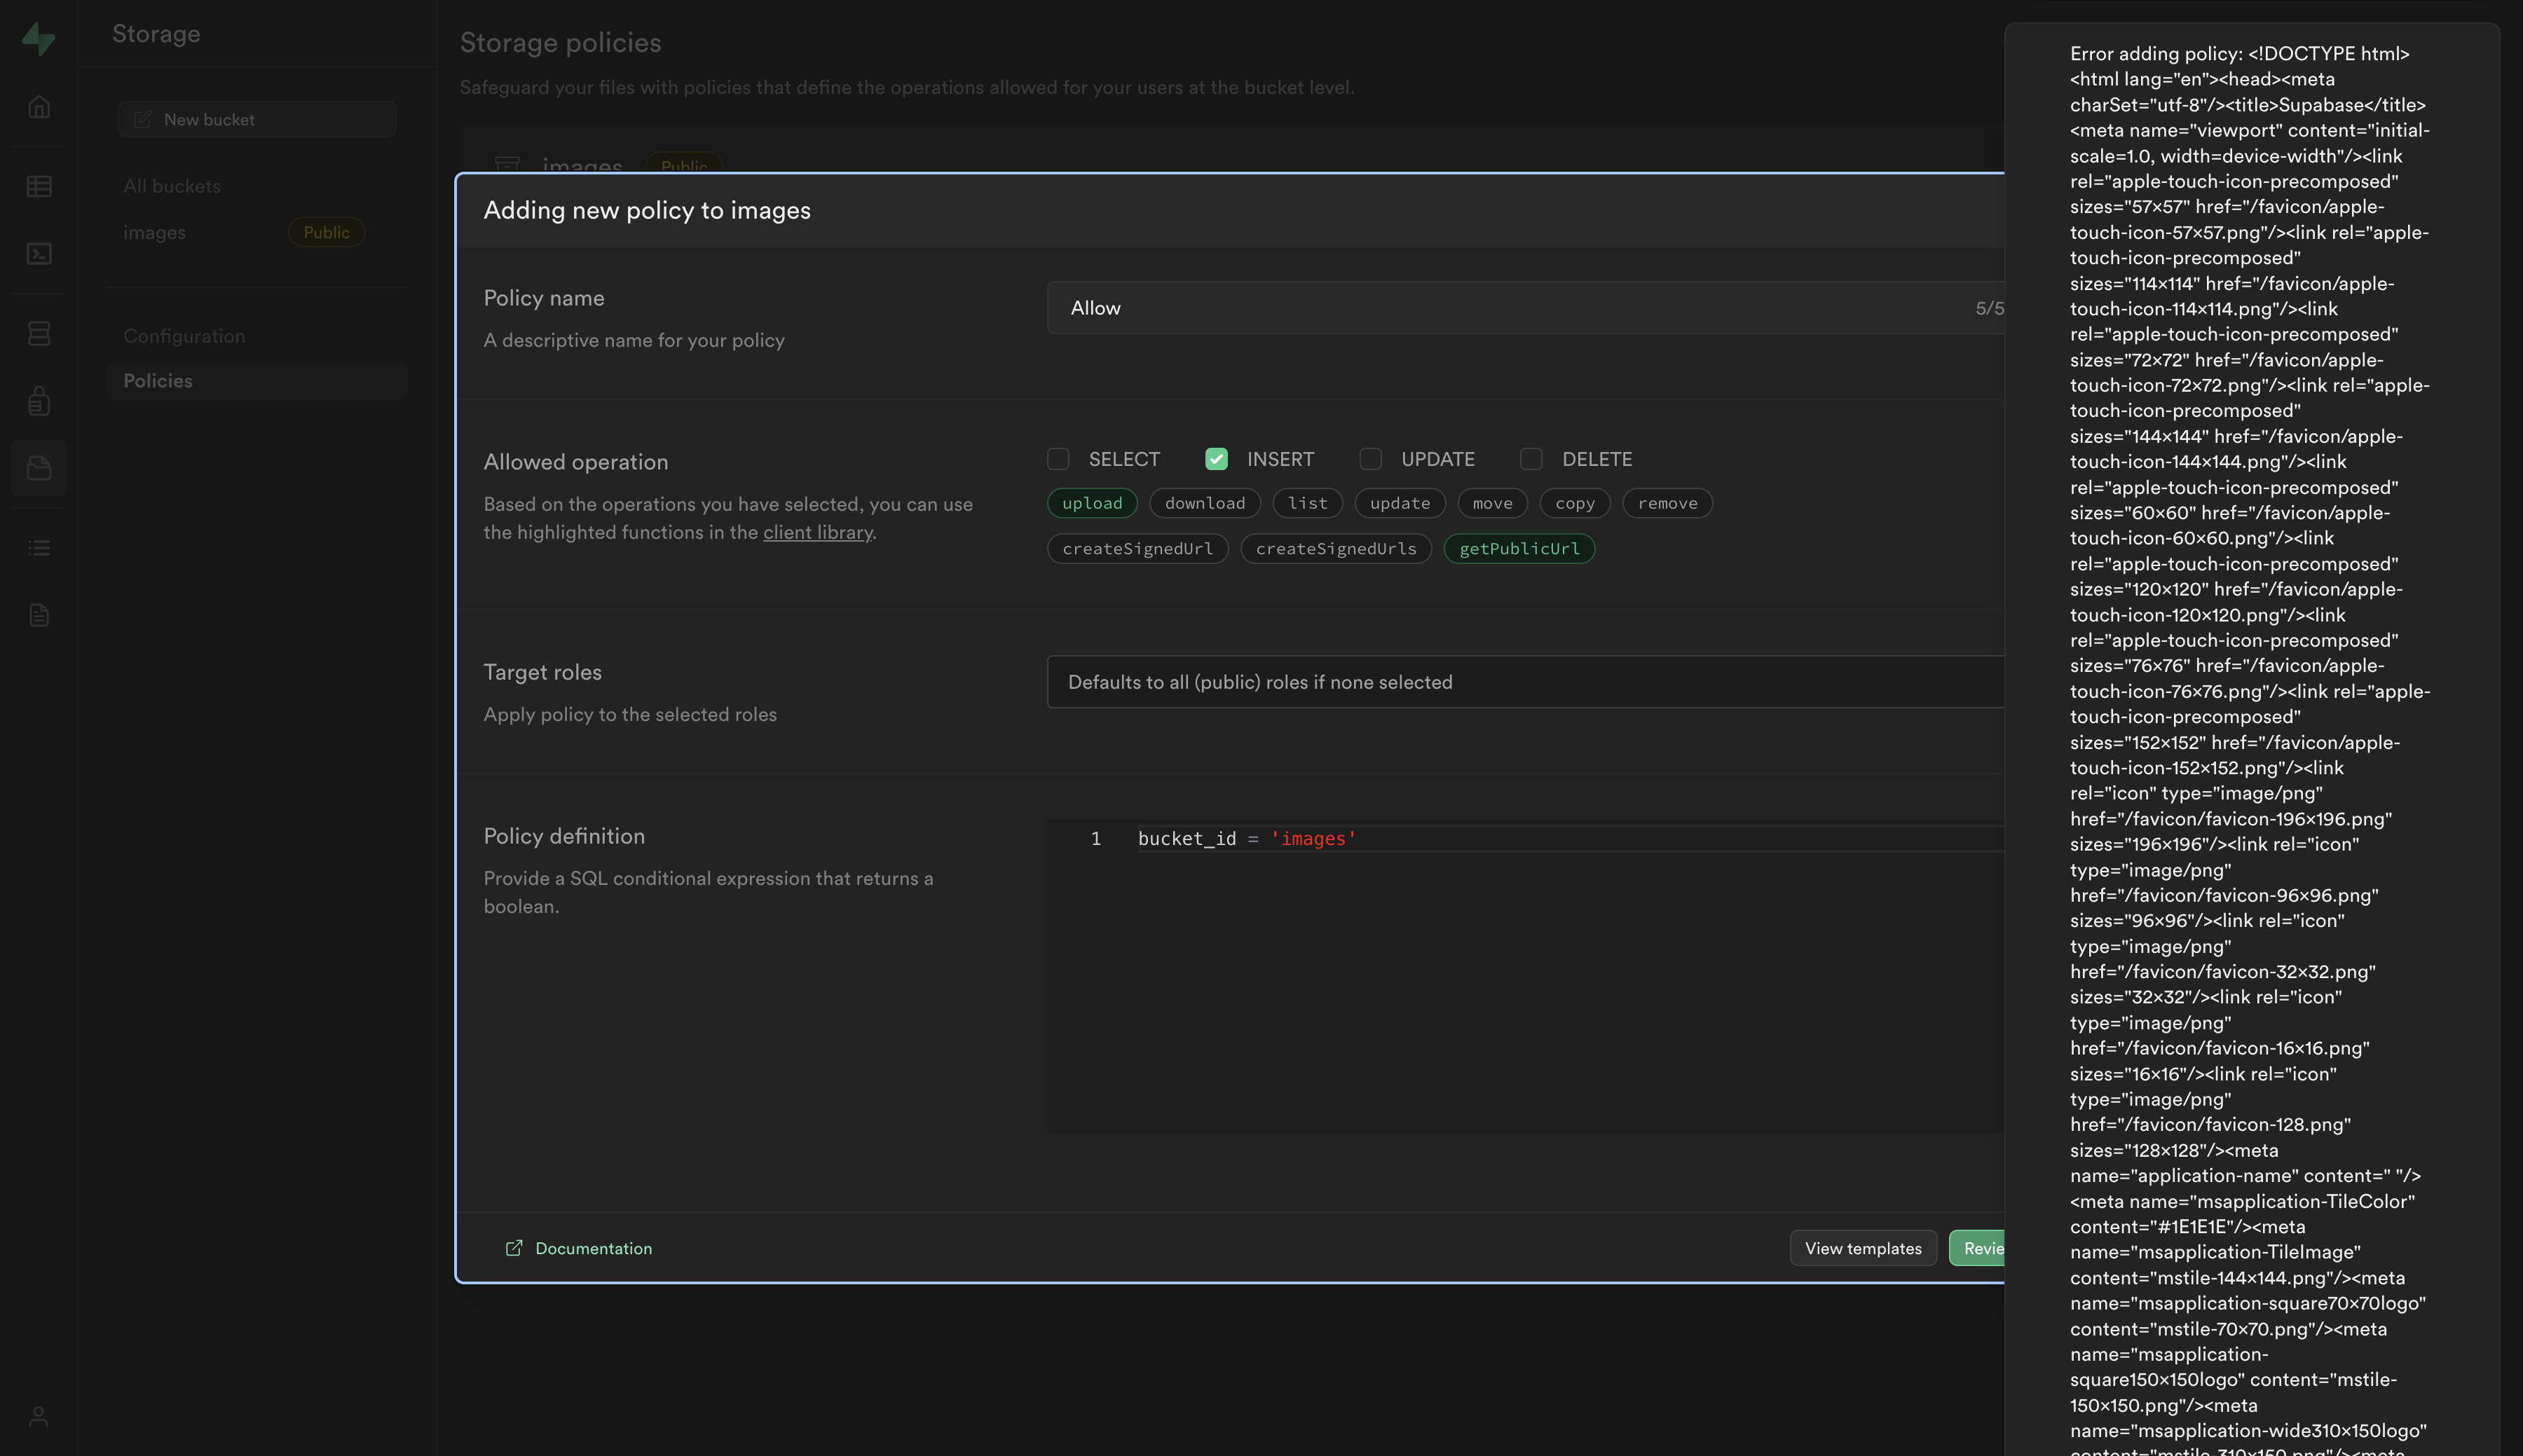Select the Storage folder icon
Screen dimensions: 2523x1456
pyautogui.click(x=39, y=468)
